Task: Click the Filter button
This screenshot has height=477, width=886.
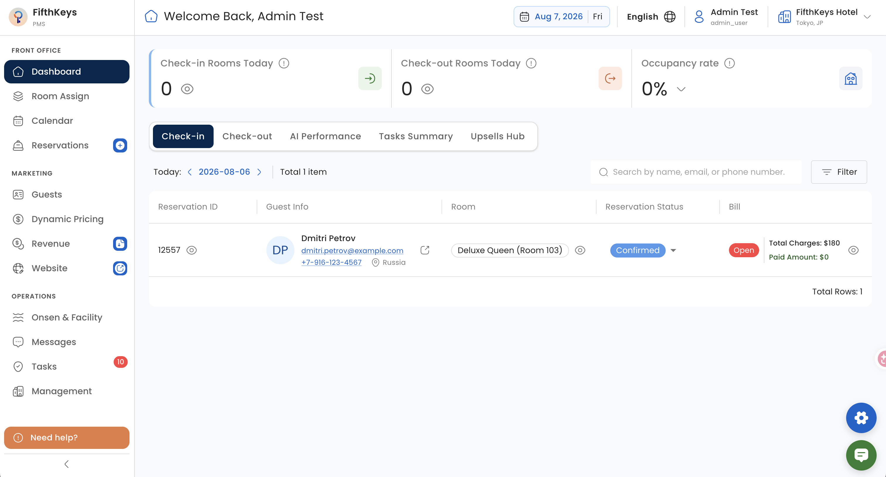Action: click(x=839, y=172)
